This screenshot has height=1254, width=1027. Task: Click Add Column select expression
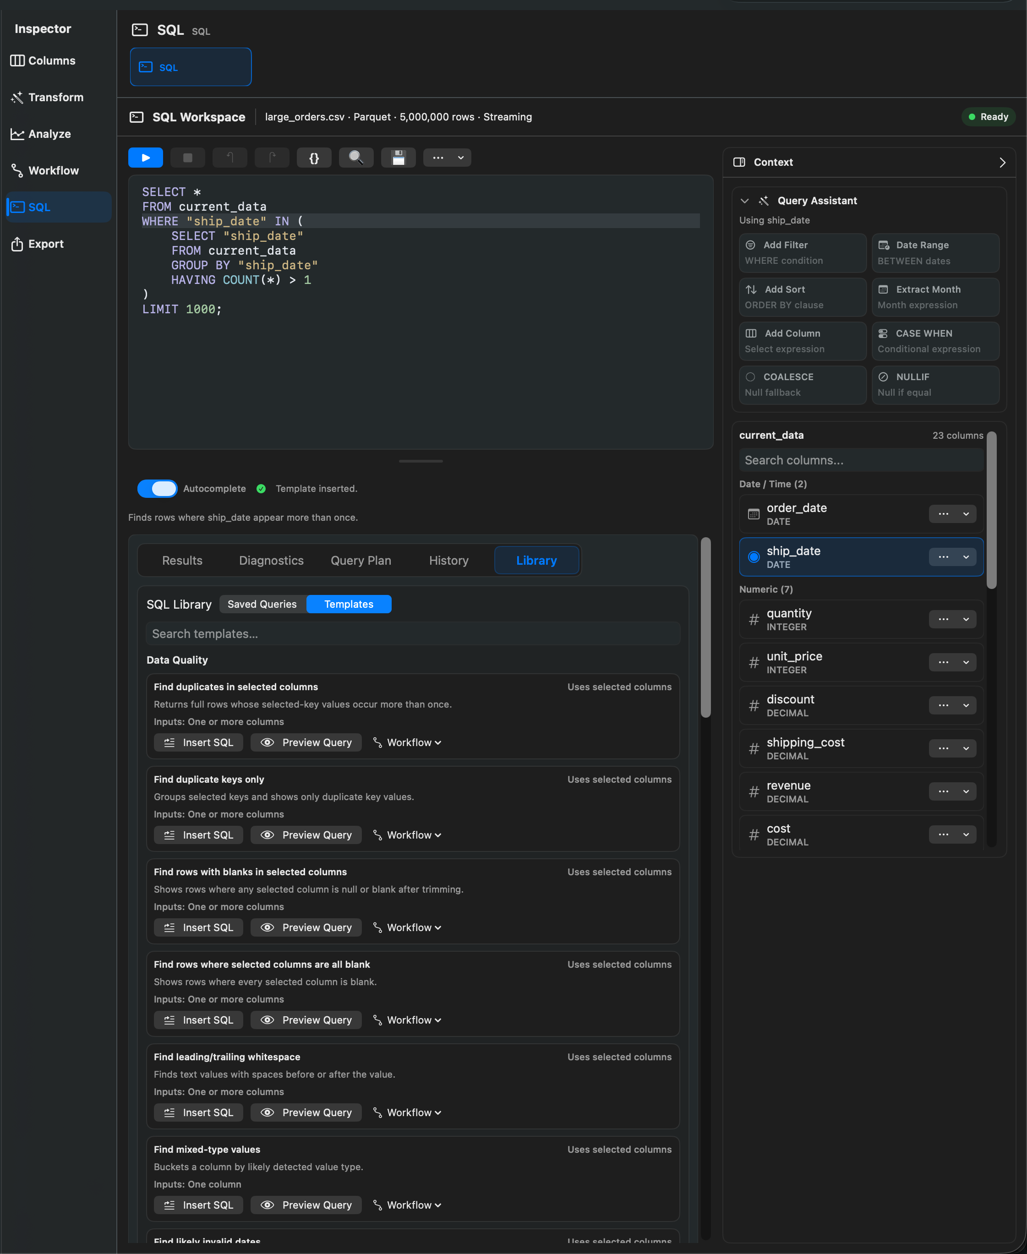pos(802,341)
